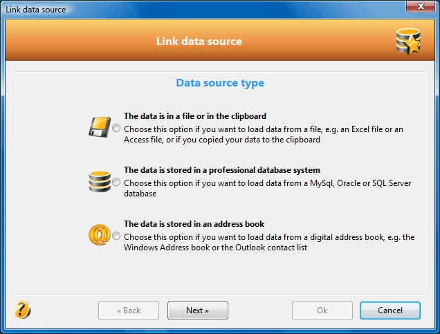The image size is (440, 334).
Task: Click 'The data is in a file or in the clipboard' title
Action: click(195, 116)
